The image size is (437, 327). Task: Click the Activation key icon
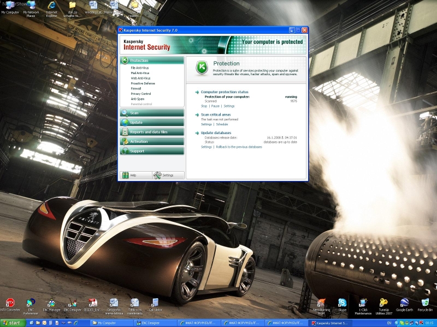125,142
